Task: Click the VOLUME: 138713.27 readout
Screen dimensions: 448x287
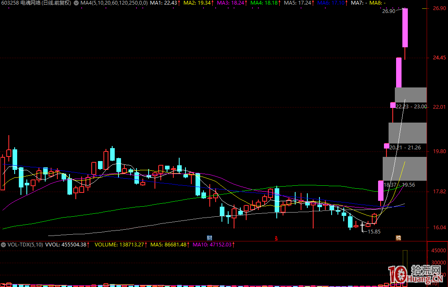Action: pos(121,244)
